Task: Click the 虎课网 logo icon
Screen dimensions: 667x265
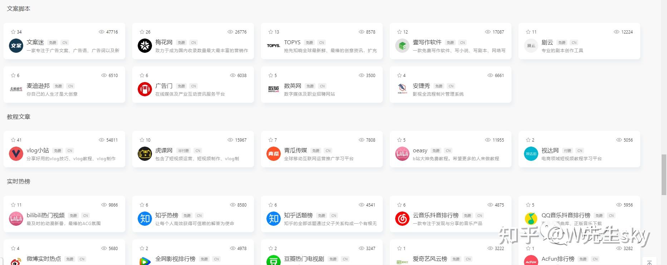Action: coord(145,154)
